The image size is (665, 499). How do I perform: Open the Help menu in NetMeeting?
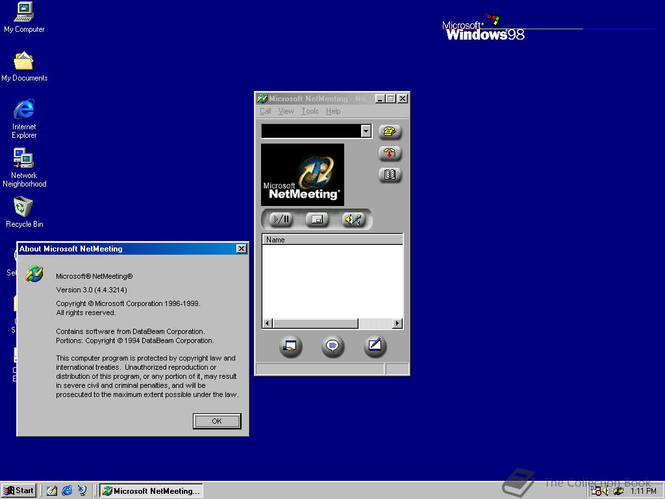[x=333, y=111]
